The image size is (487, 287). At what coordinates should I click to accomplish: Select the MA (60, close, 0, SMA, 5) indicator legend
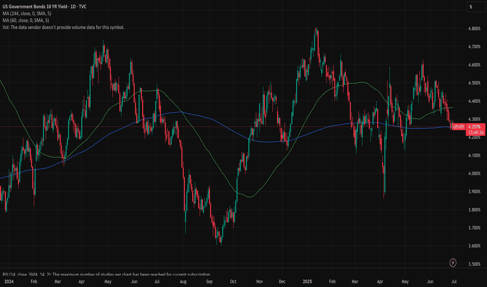tap(26, 20)
